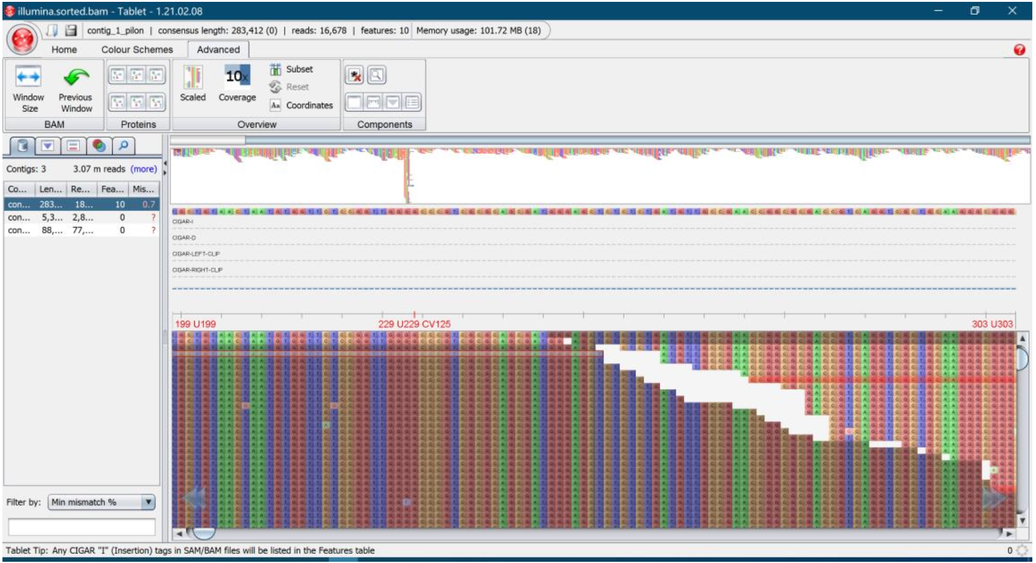Open the red Tablet application menu button
This screenshot has height=563, width=1036.
23,40
